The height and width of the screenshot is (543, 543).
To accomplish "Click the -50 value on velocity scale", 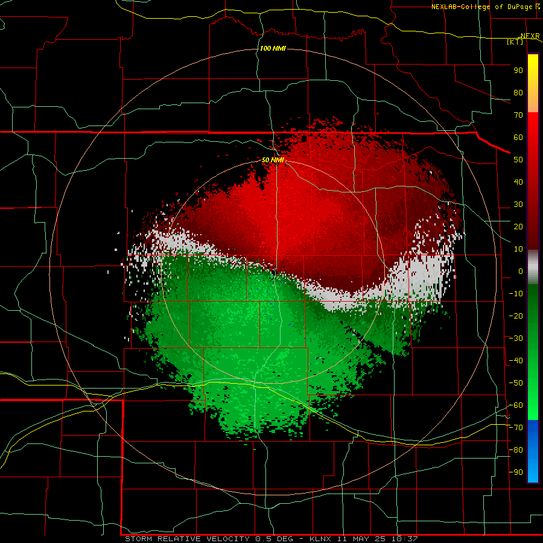I will tap(516, 383).
